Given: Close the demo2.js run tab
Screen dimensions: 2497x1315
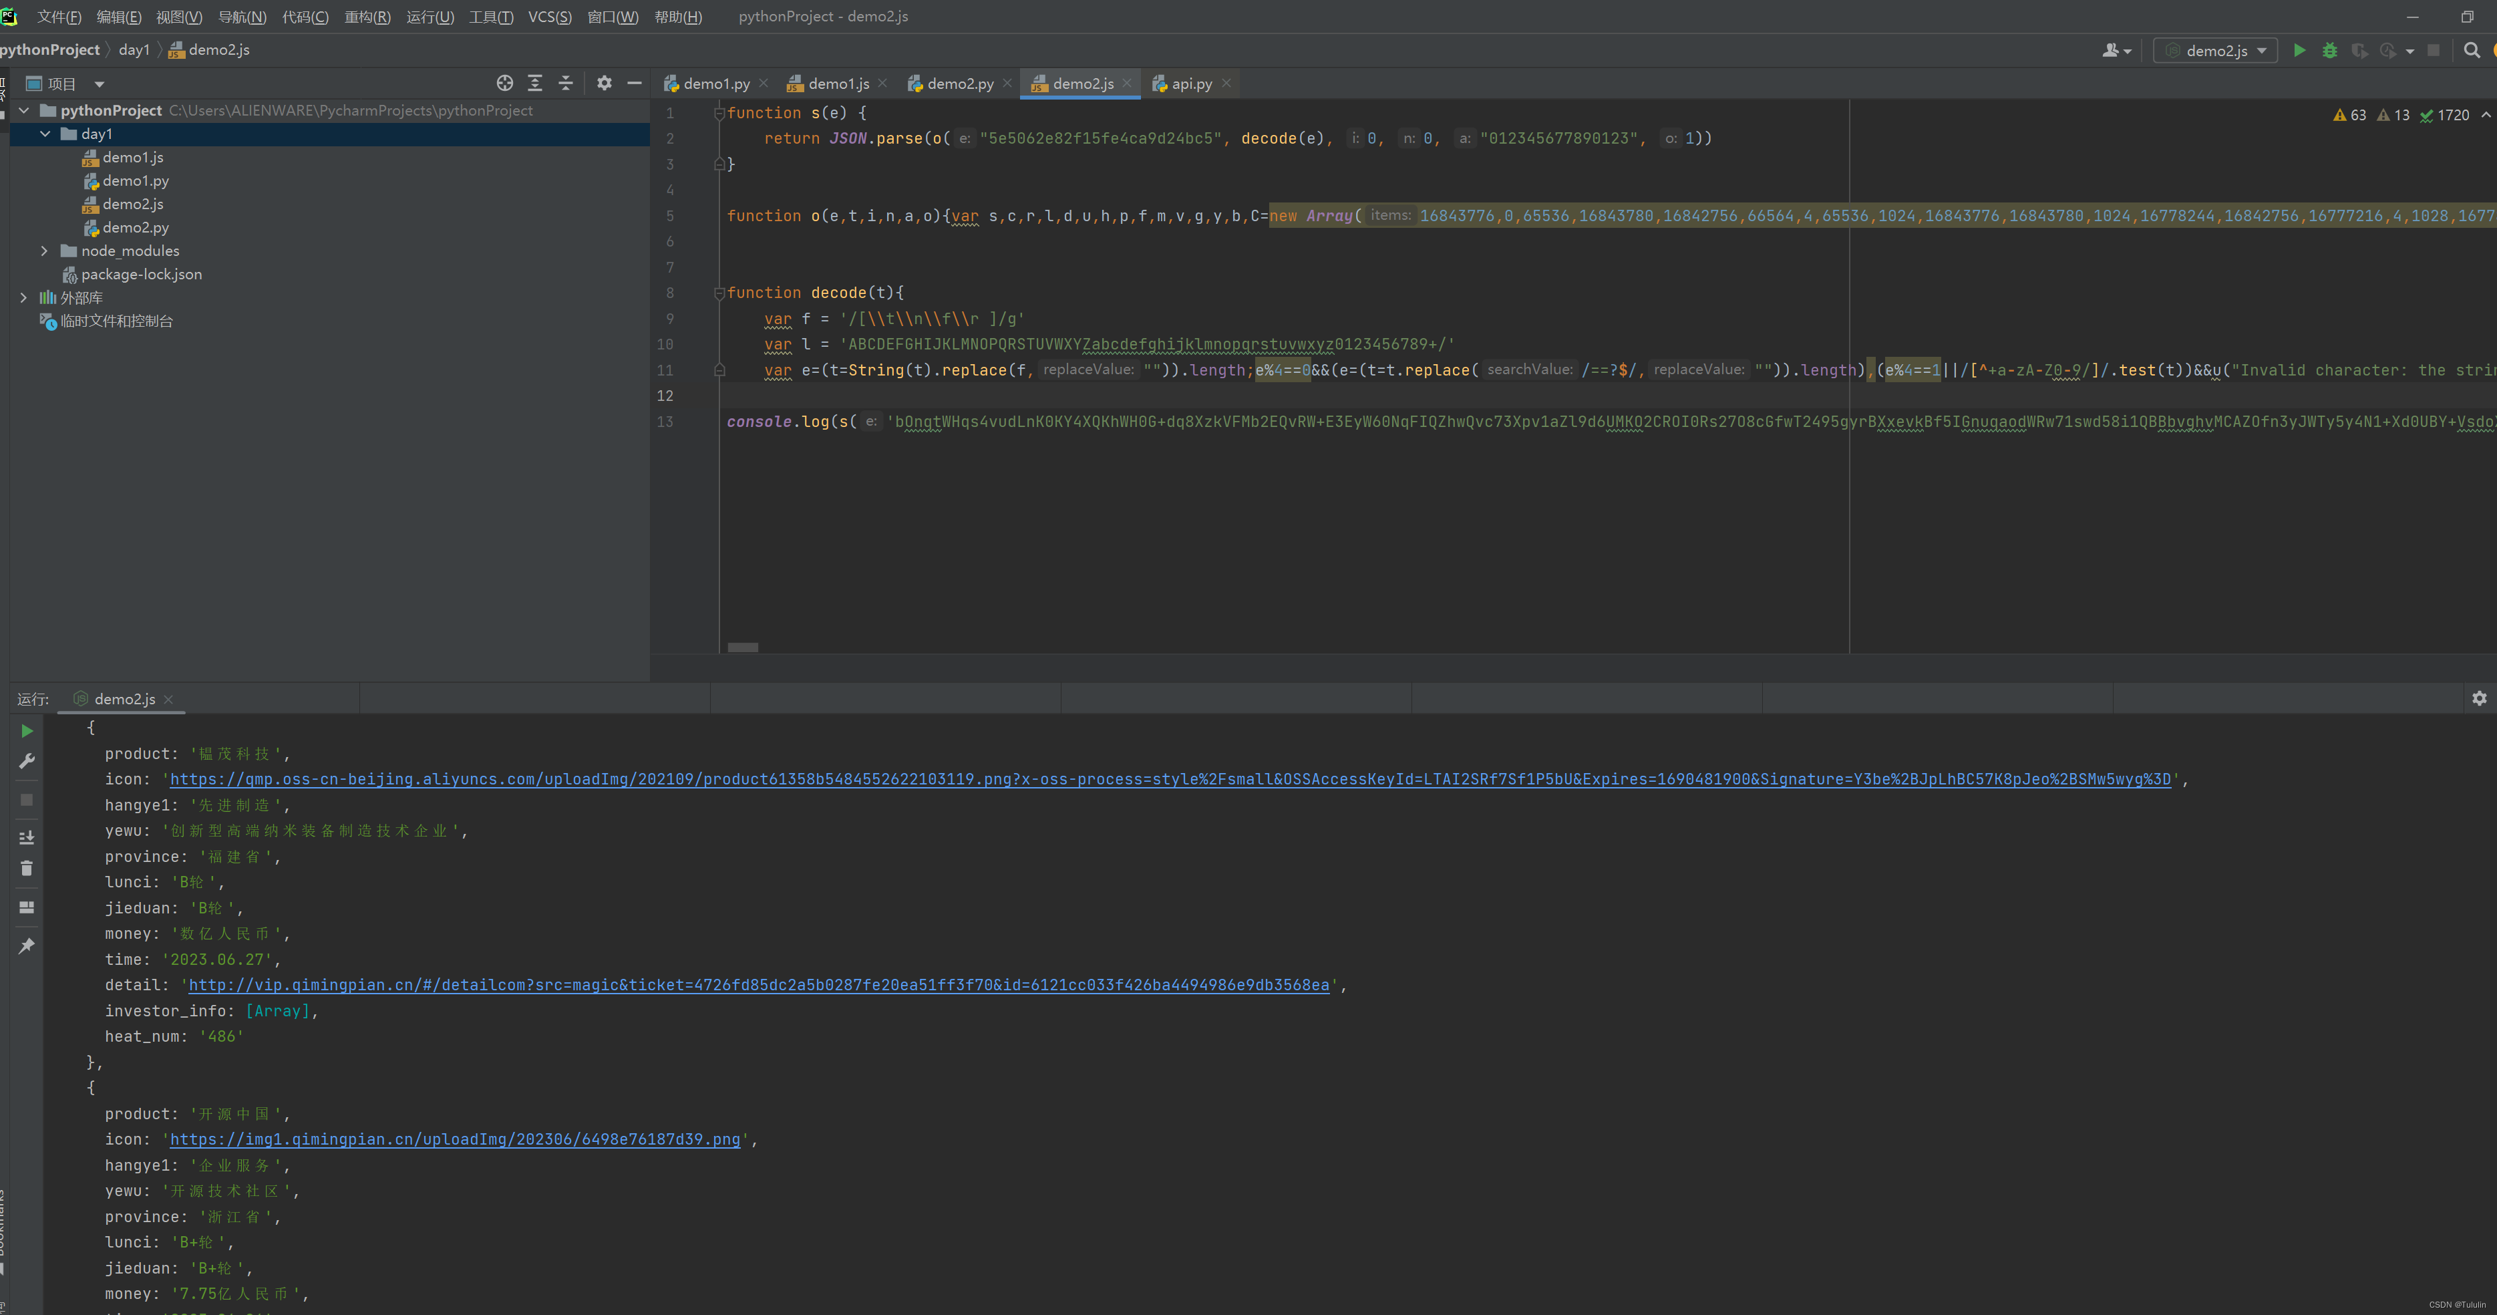Looking at the screenshot, I should 168,699.
